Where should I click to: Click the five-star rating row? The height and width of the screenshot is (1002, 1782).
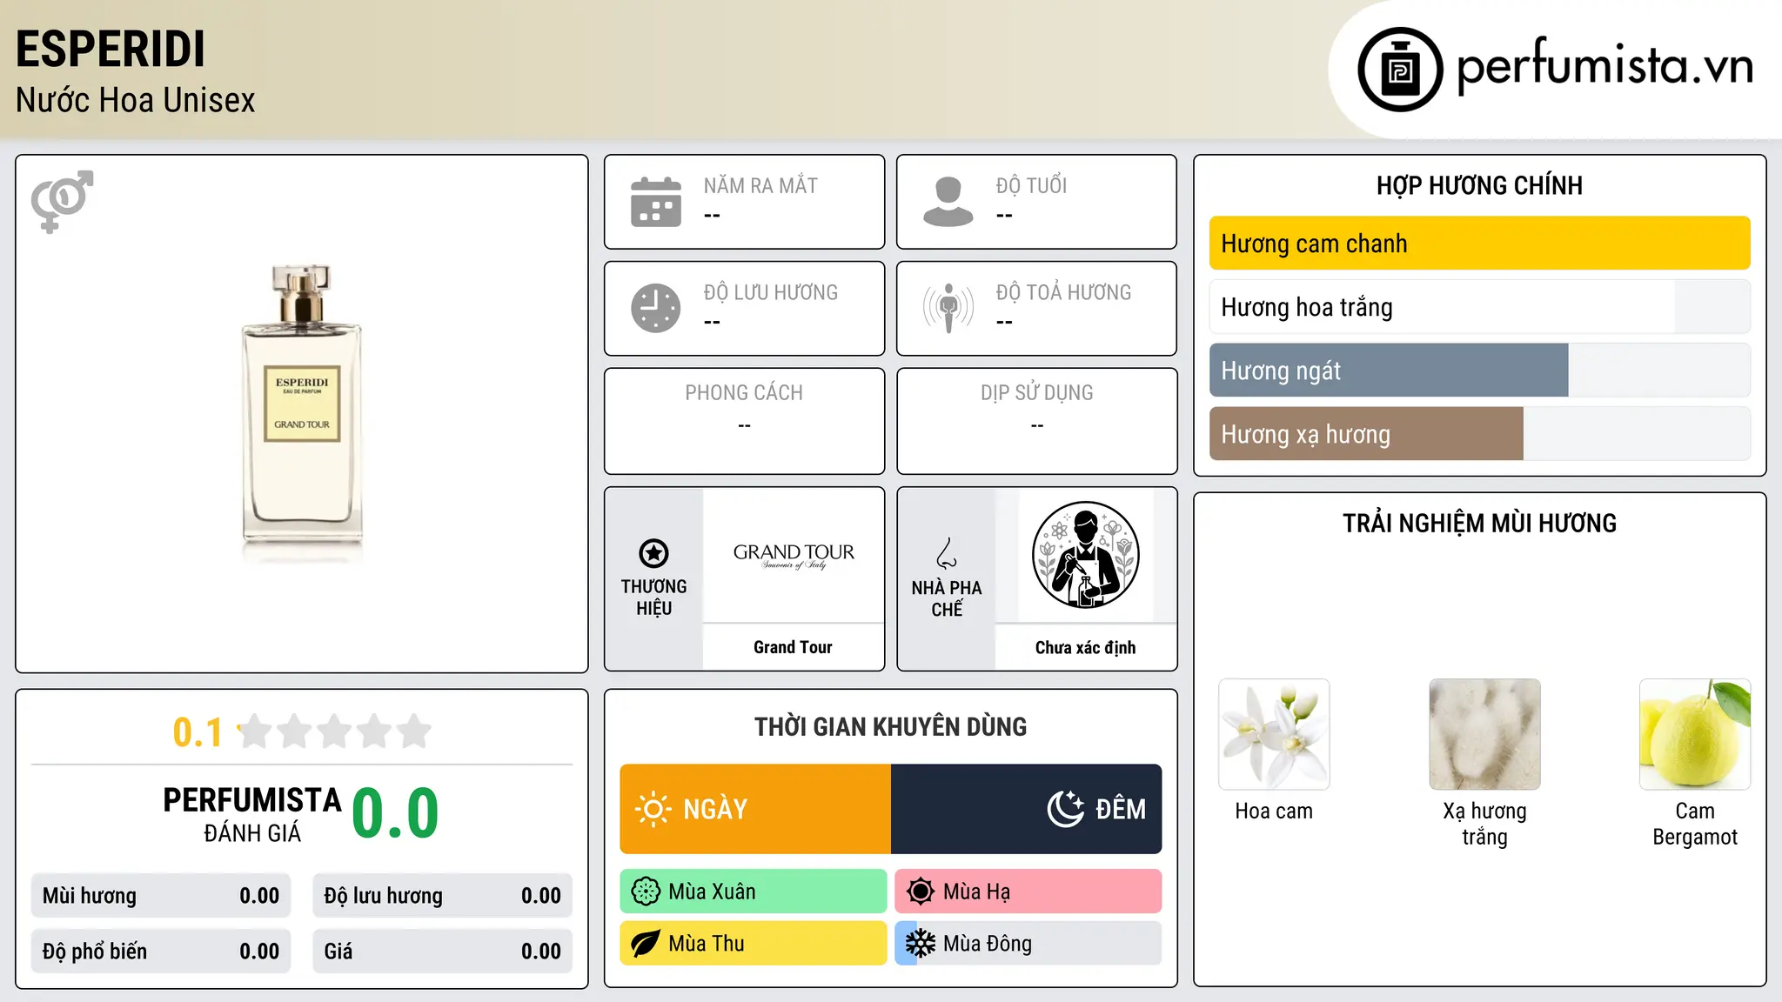tap(335, 732)
